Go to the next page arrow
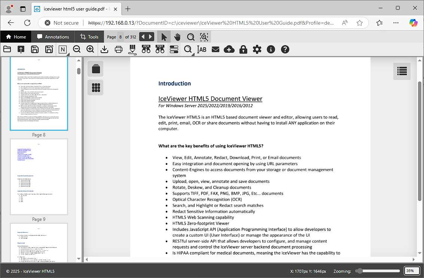Screen dimensions: 424x278 [x=150, y=37]
